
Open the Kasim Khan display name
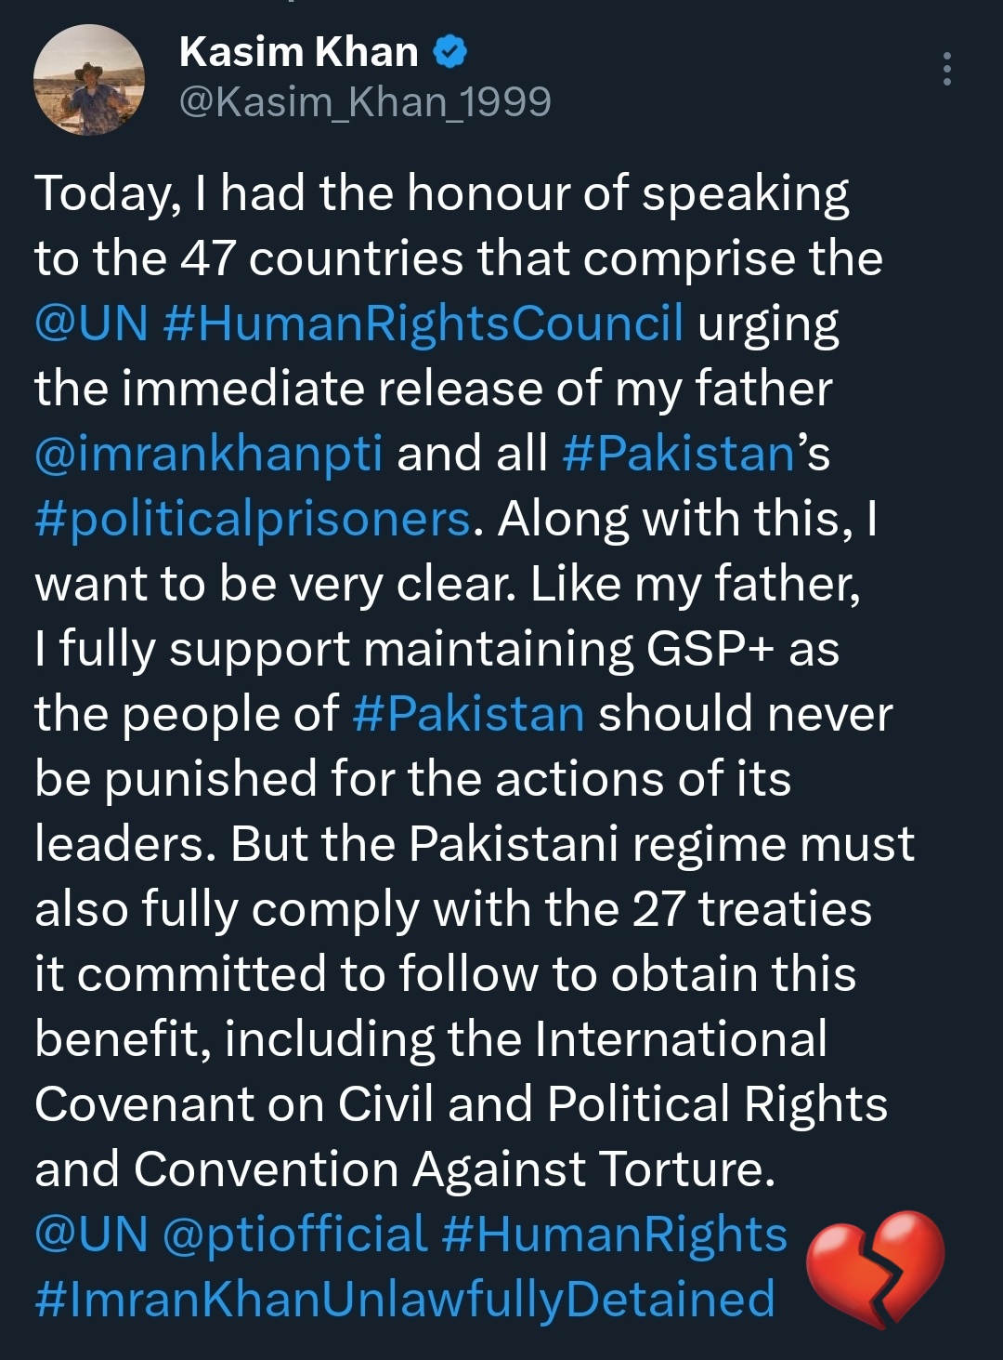click(x=298, y=52)
